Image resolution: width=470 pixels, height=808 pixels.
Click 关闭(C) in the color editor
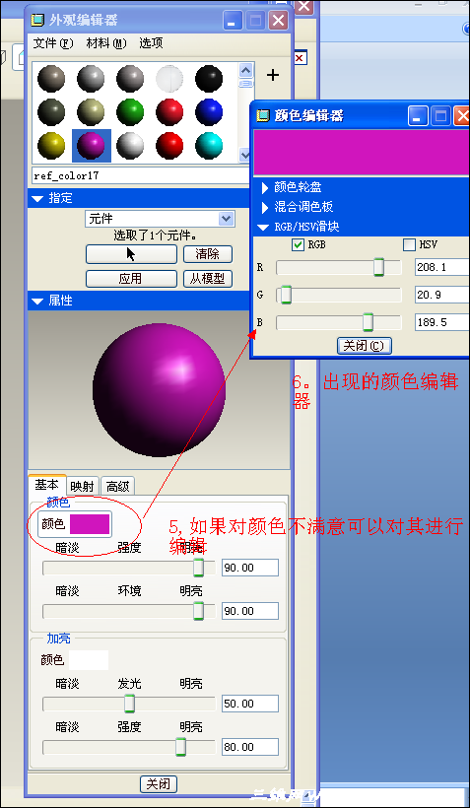click(x=365, y=346)
